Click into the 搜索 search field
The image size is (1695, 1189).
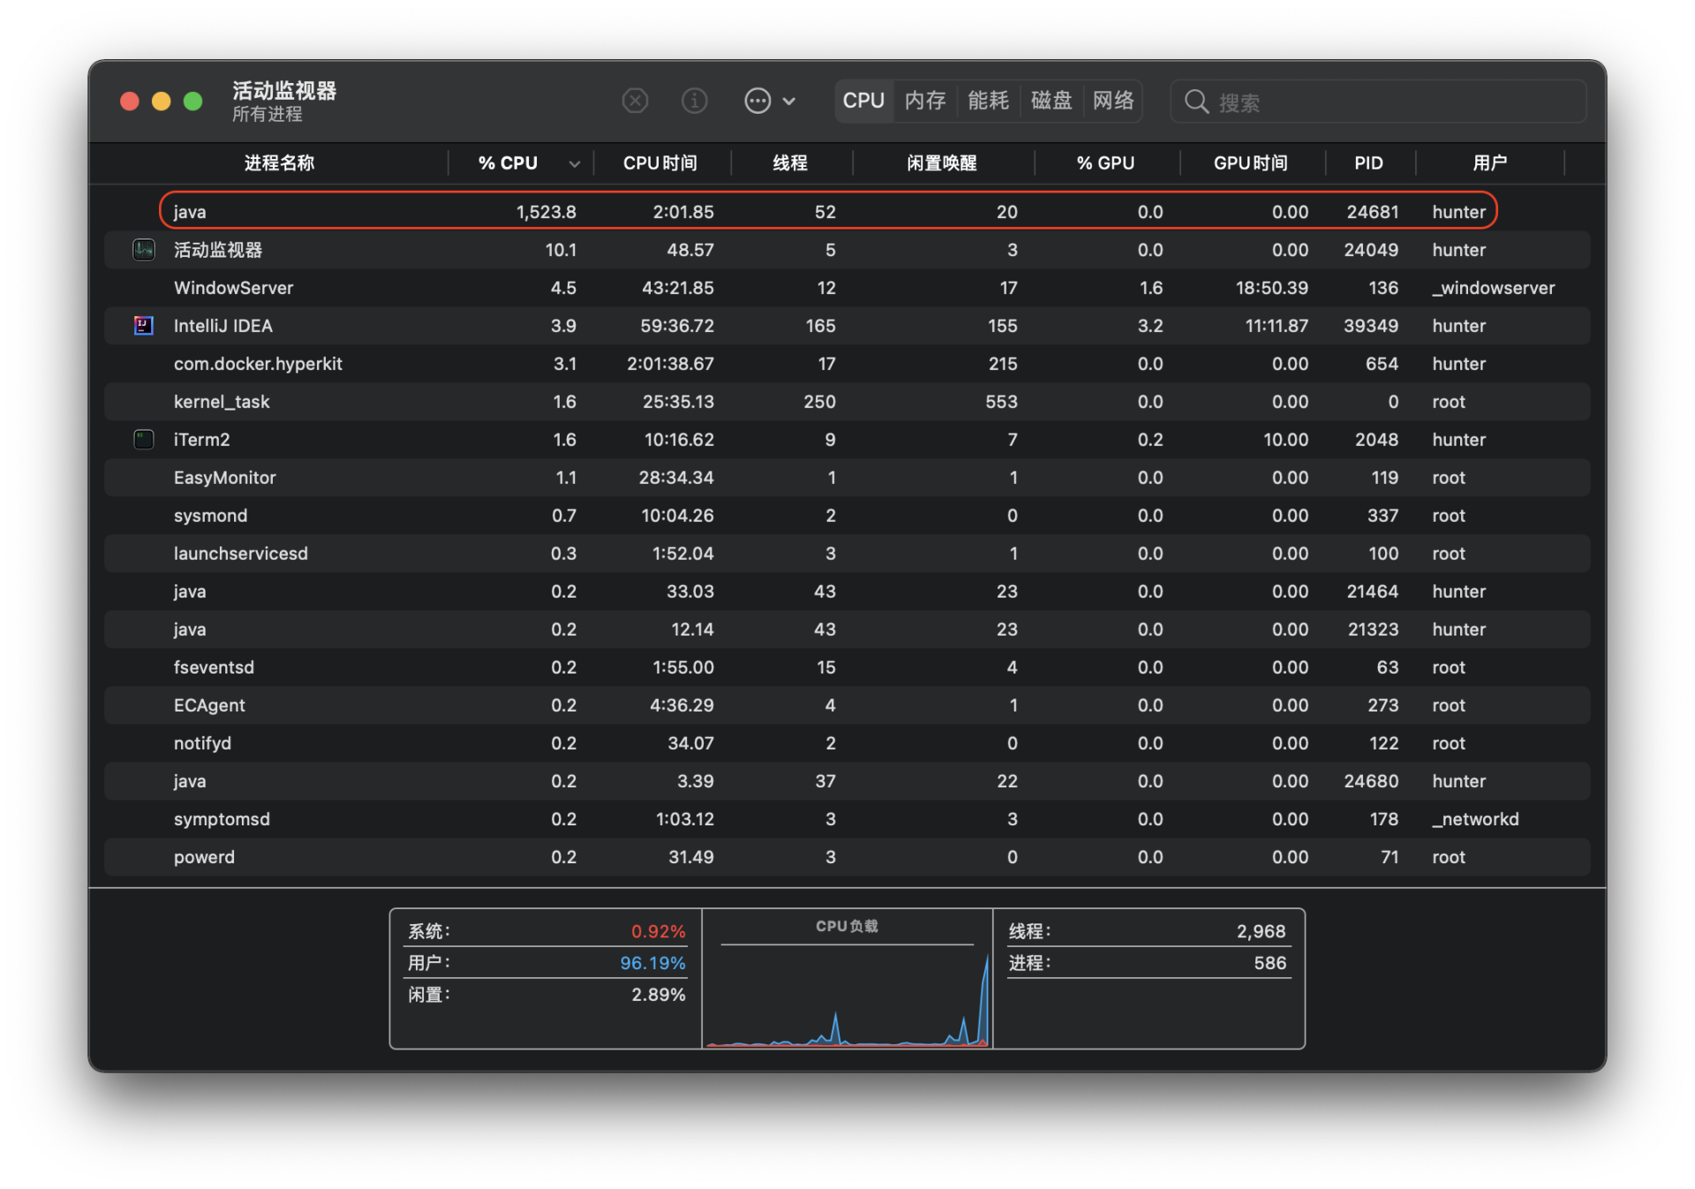coord(1395,102)
